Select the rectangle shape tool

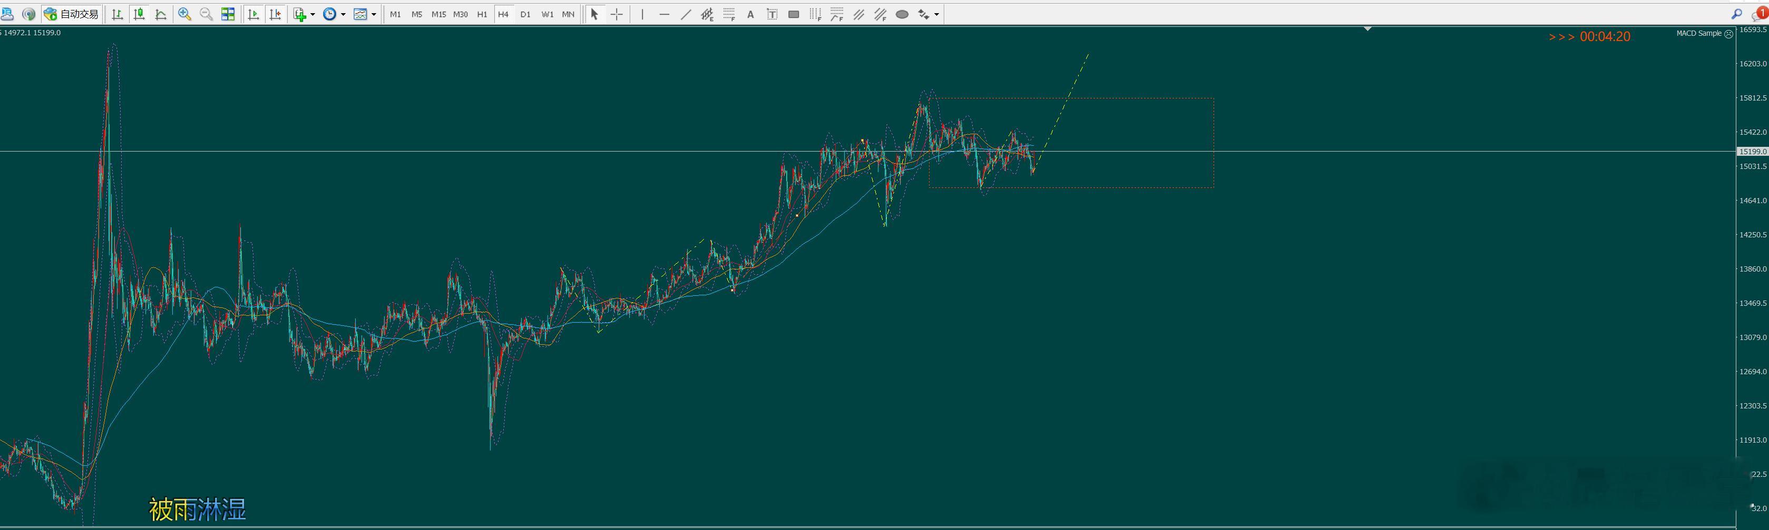click(x=794, y=14)
